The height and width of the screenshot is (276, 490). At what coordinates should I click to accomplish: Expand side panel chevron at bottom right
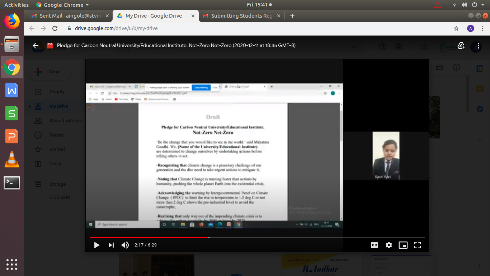pos(480,266)
